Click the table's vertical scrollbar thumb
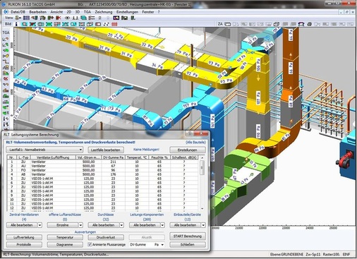The image size is (357, 259). coord(202,167)
